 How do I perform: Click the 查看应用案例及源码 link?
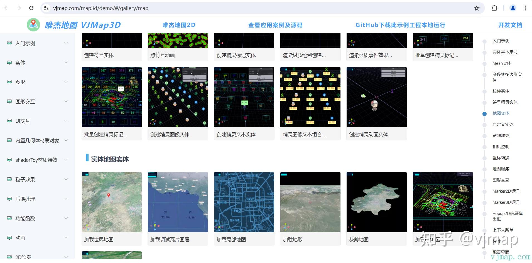click(x=275, y=25)
